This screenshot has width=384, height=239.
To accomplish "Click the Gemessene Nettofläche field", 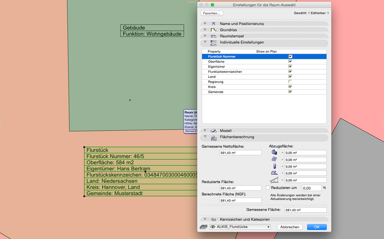I will coord(241,153).
